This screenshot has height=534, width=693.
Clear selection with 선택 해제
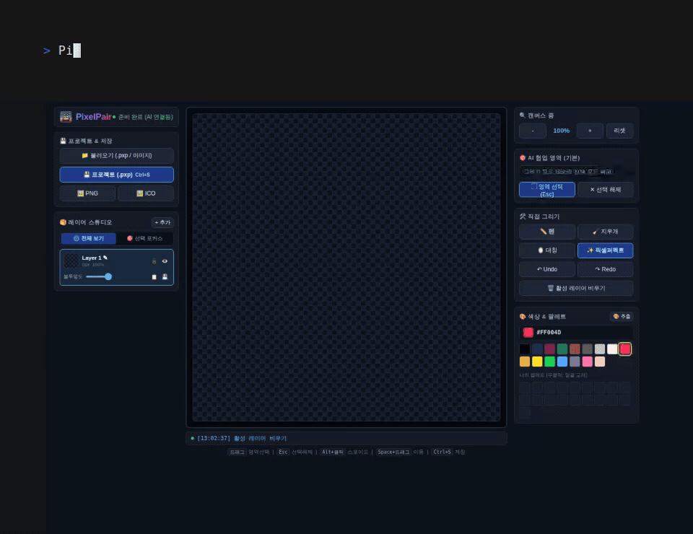point(606,190)
